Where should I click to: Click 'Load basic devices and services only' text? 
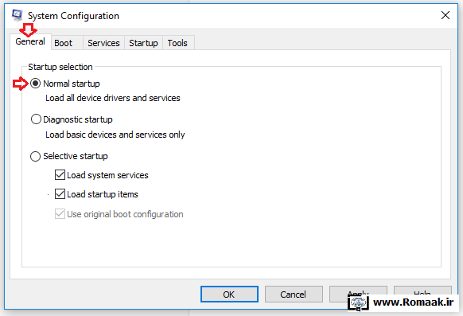pos(115,135)
